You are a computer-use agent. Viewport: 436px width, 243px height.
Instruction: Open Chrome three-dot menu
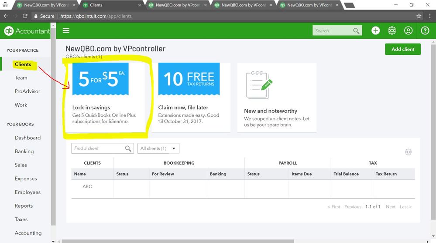click(429, 16)
